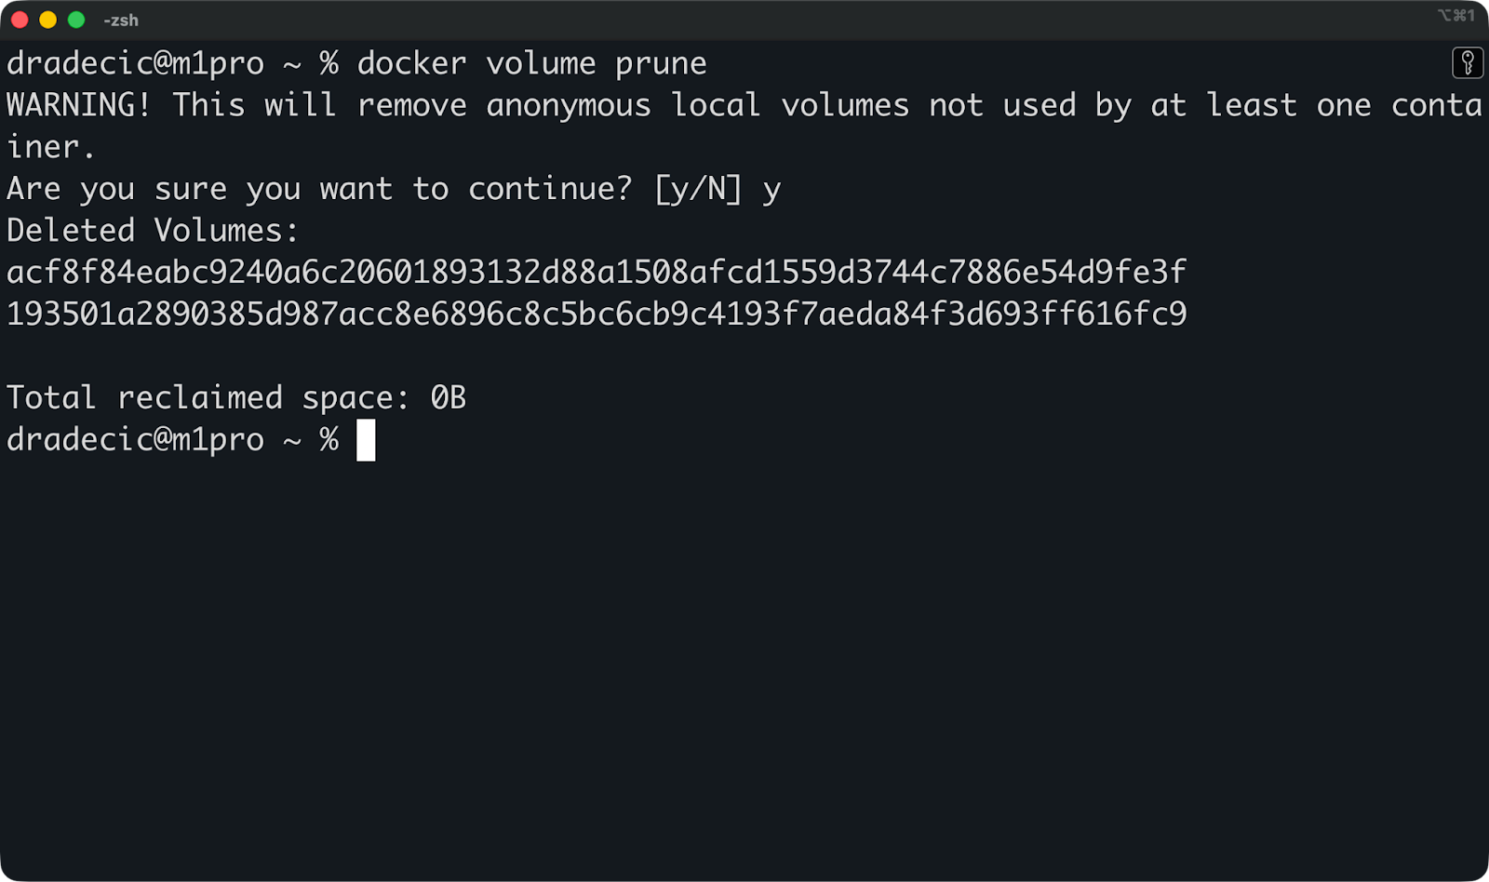Viewport: 1489px width, 882px height.
Task: Select the second deleted volume hash starting 193501a2
Action: pyautogui.click(x=596, y=314)
